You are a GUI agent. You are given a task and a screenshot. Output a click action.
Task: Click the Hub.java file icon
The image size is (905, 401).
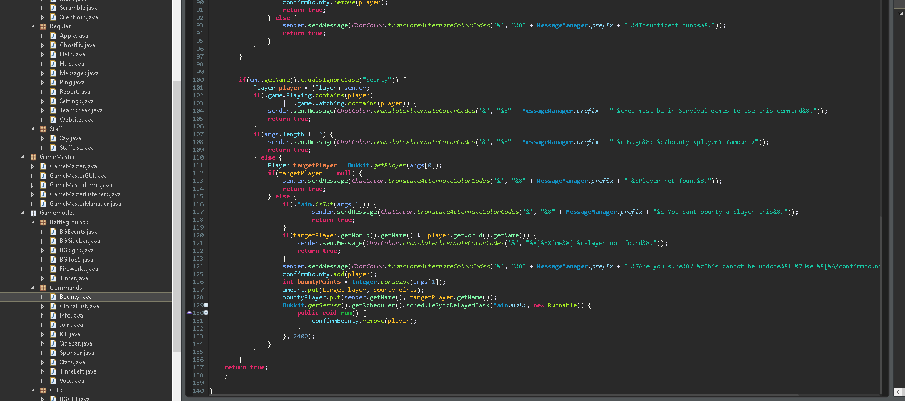53,64
